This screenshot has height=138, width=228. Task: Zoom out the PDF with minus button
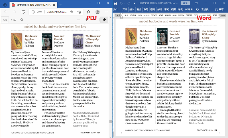coord(78,20)
